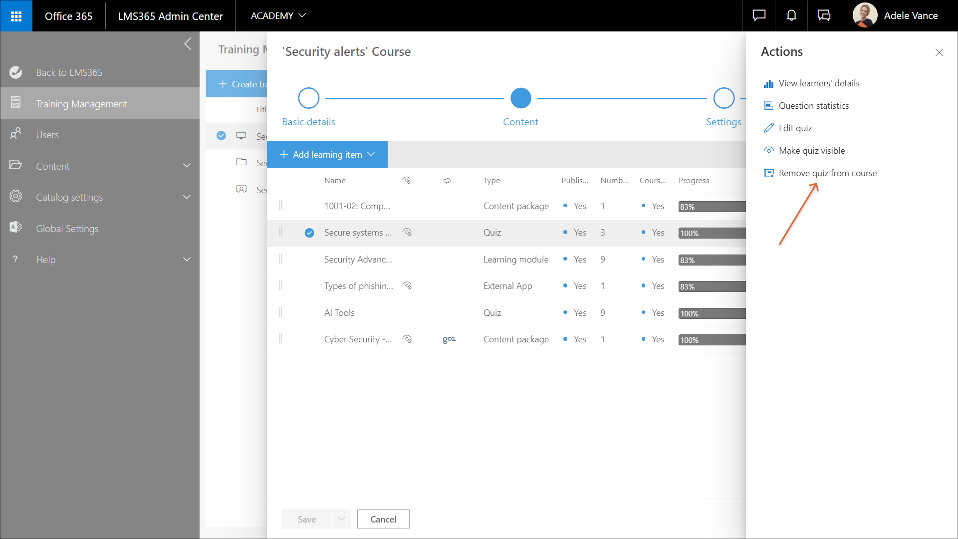This screenshot has width=958, height=539.
Task: Collapse the left navigation with arrow icon
Action: tap(188, 44)
